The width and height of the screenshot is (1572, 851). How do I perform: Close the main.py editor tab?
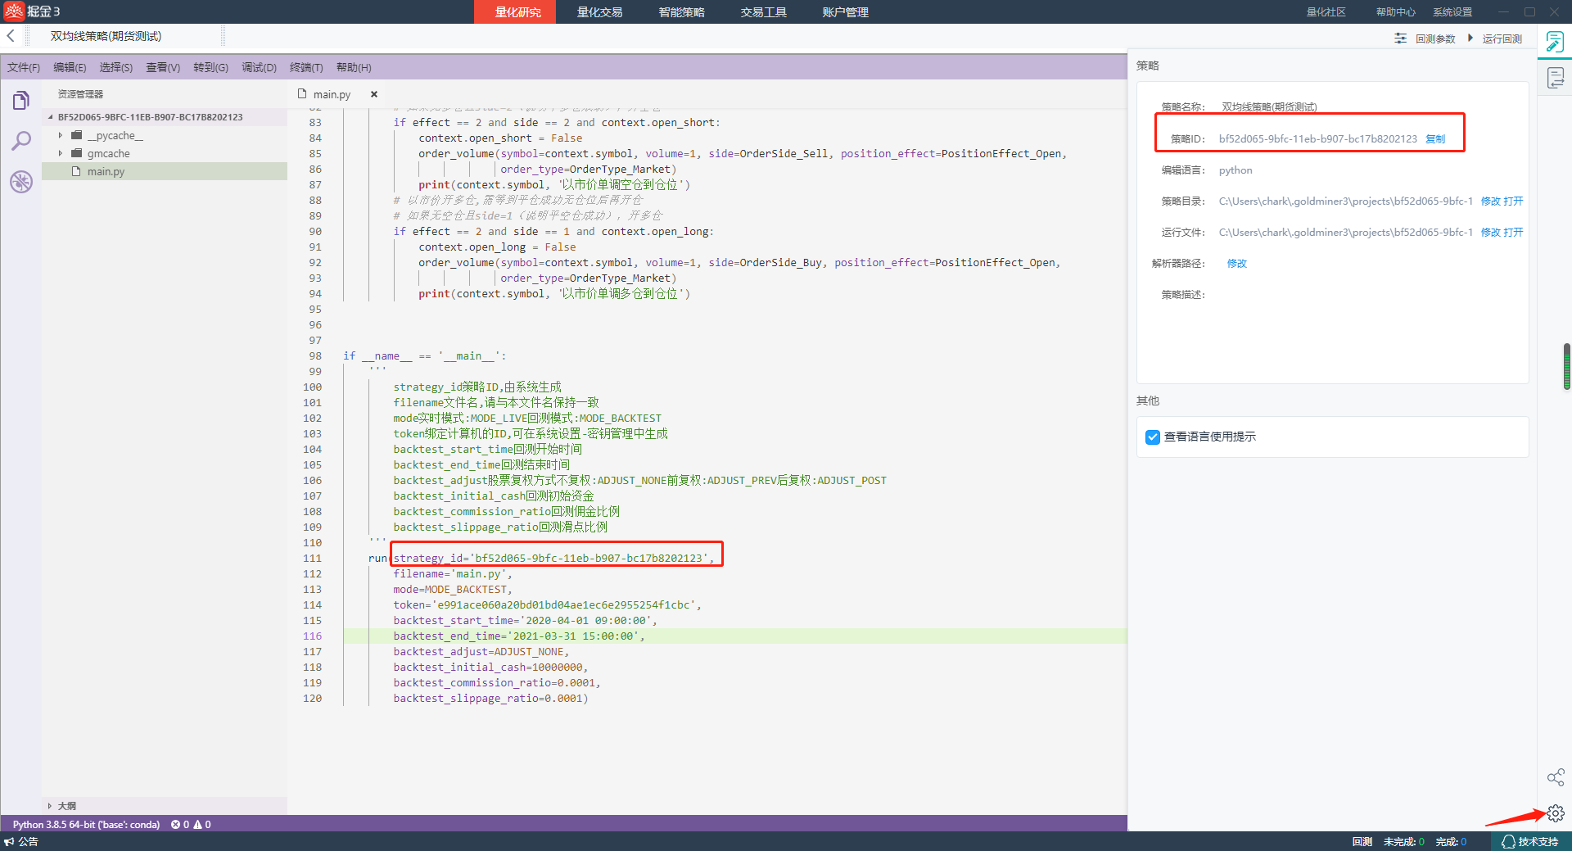374,94
